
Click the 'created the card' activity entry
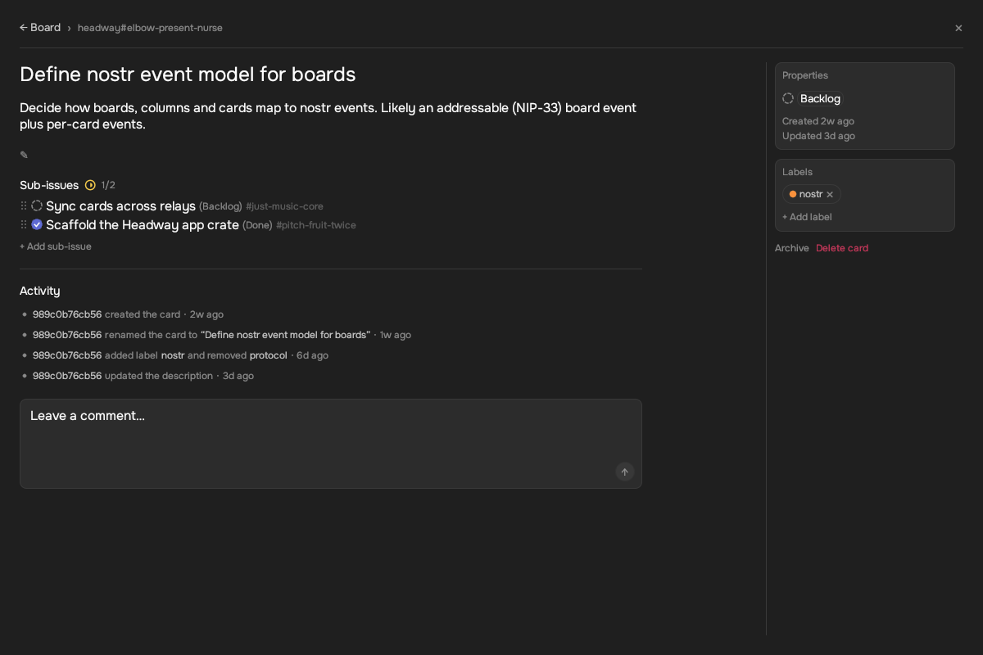128,314
